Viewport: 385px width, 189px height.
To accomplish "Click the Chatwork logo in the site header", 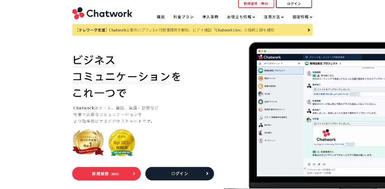I will point(102,13).
